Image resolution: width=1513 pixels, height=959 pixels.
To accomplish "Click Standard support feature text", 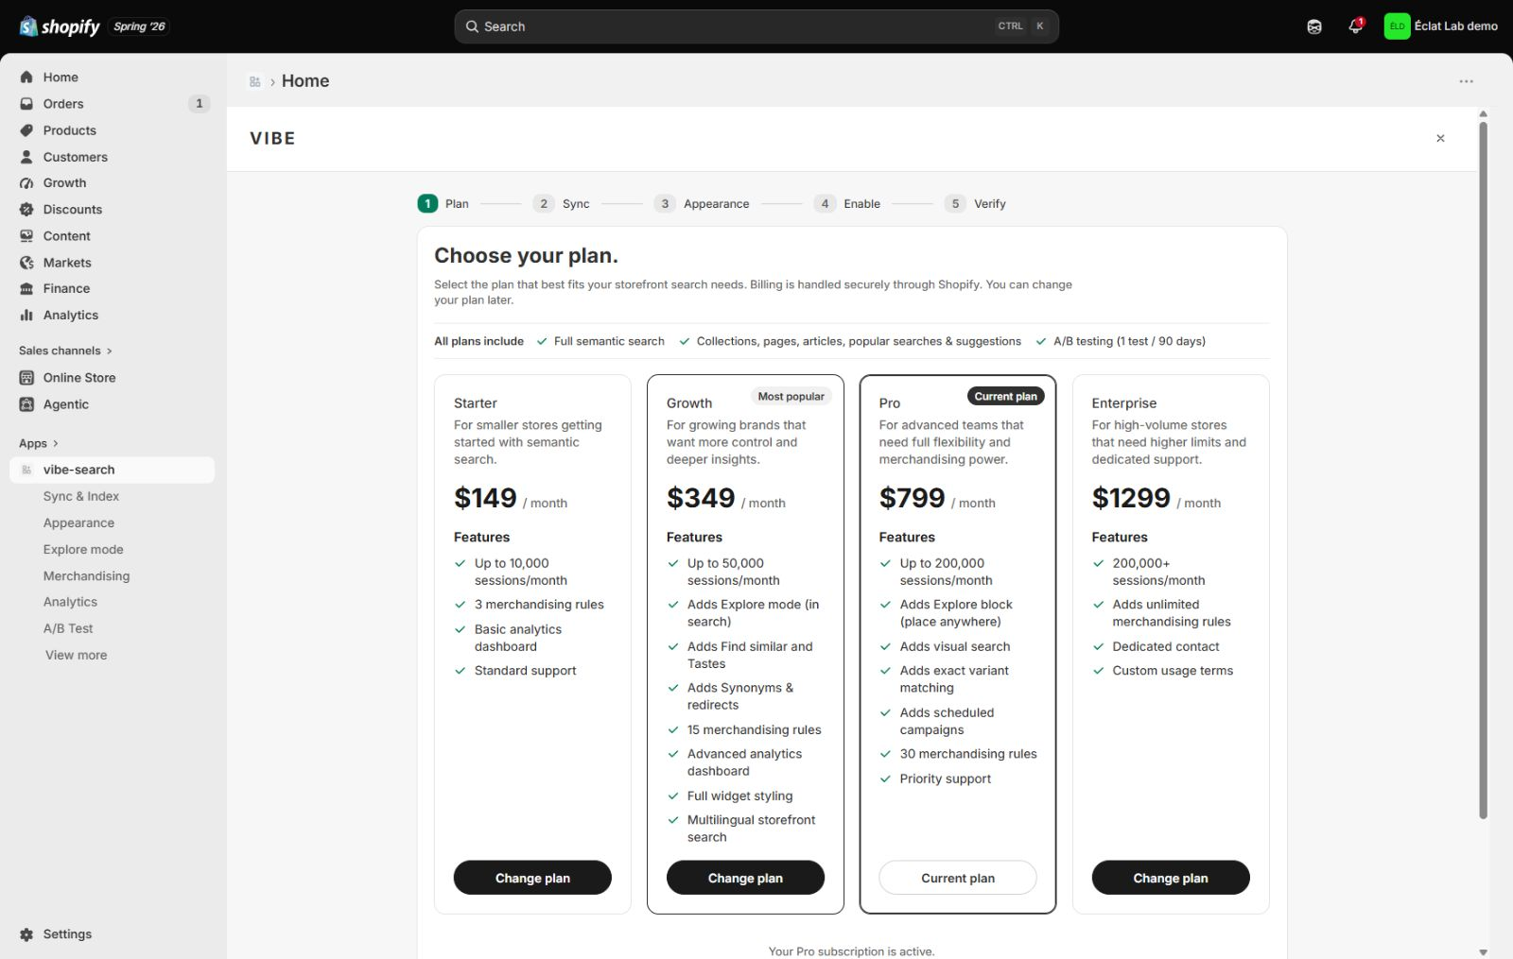I will tap(525, 671).
